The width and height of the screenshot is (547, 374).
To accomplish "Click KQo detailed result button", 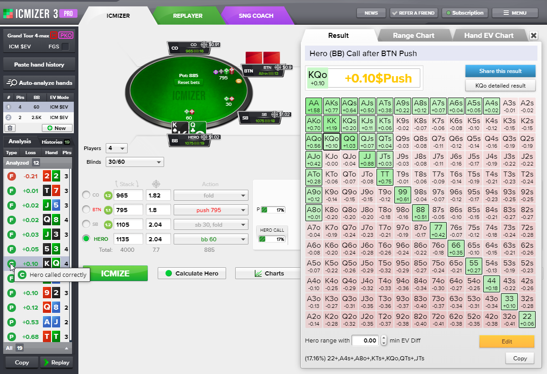I will tap(500, 85).
